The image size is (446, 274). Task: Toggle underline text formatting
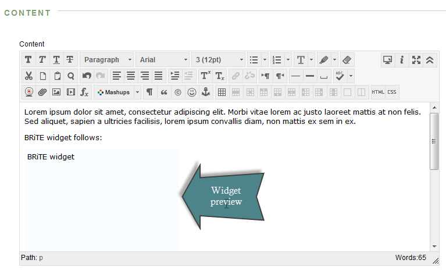[56, 60]
